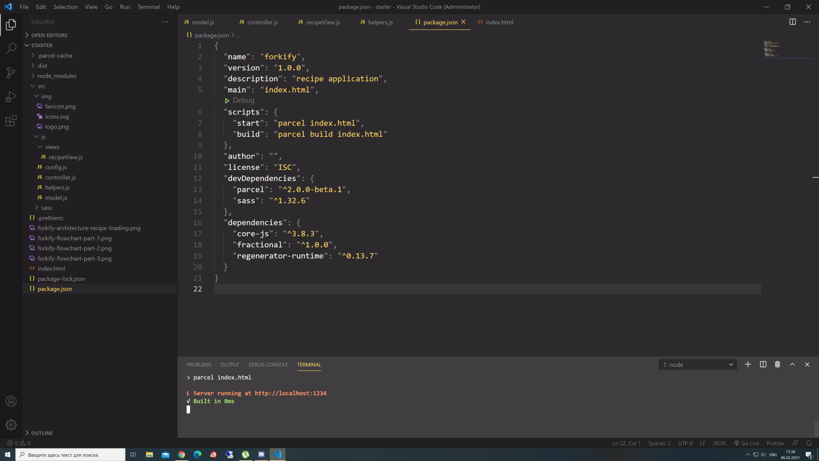Open localhost:1234 link in terminal
Image resolution: width=819 pixels, height=461 pixels.
(x=290, y=393)
